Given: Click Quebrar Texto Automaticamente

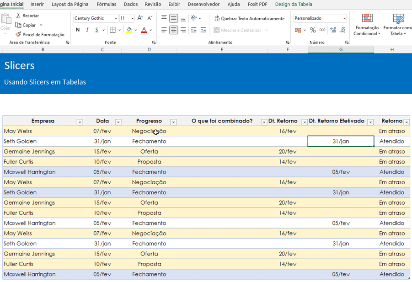Looking at the screenshot, I should click(x=249, y=18).
